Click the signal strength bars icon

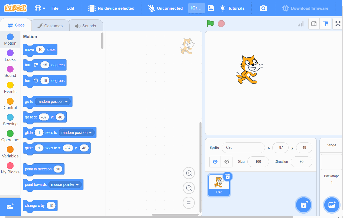300,24
